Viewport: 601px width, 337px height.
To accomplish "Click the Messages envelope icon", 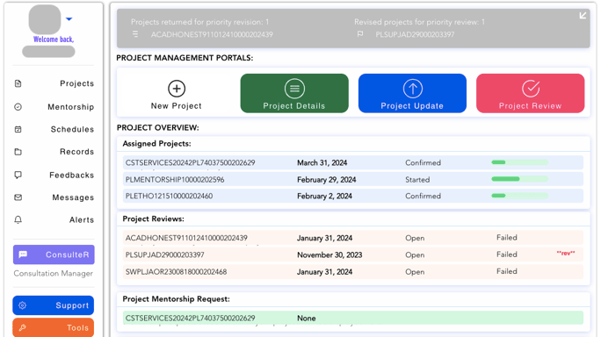I will pos(18,197).
